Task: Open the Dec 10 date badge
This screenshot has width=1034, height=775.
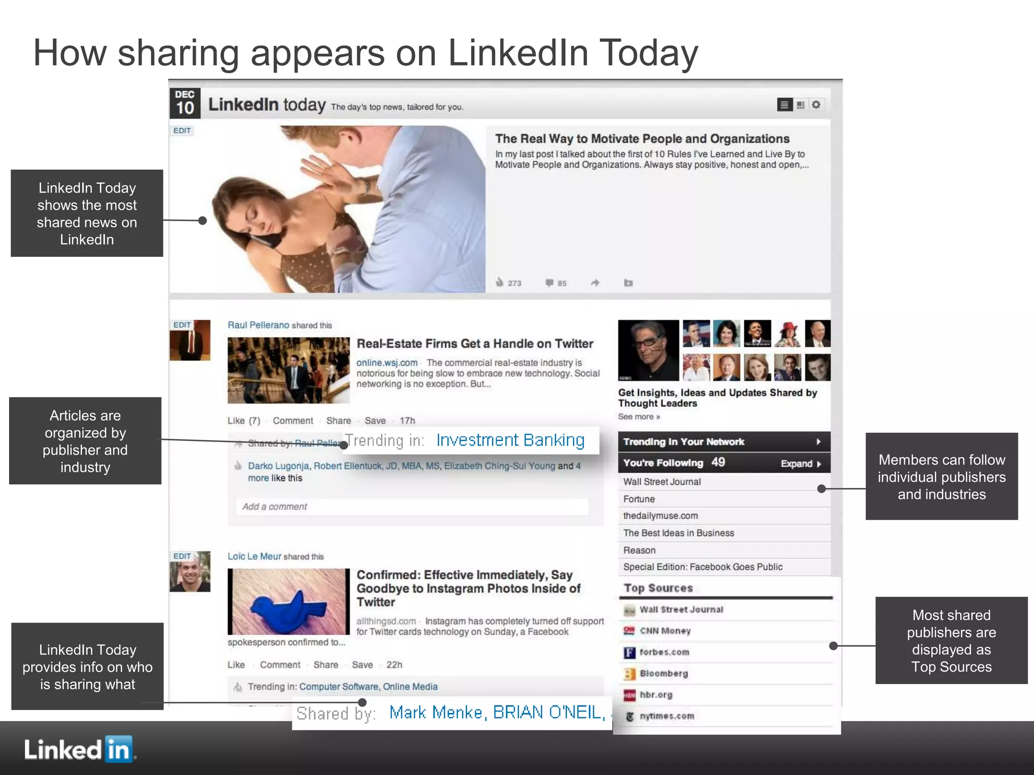Action: coord(185,103)
